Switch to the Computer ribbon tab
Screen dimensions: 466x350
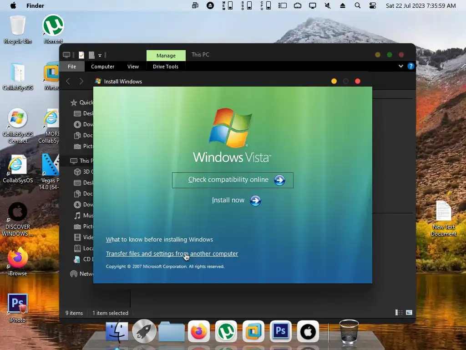pos(102,67)
